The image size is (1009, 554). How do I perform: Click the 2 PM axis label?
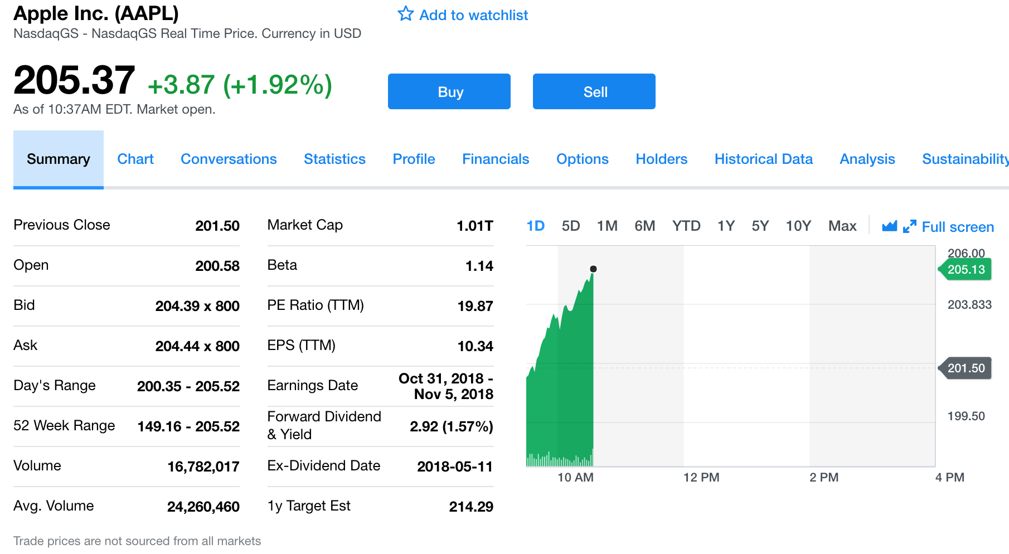point(824,478)
